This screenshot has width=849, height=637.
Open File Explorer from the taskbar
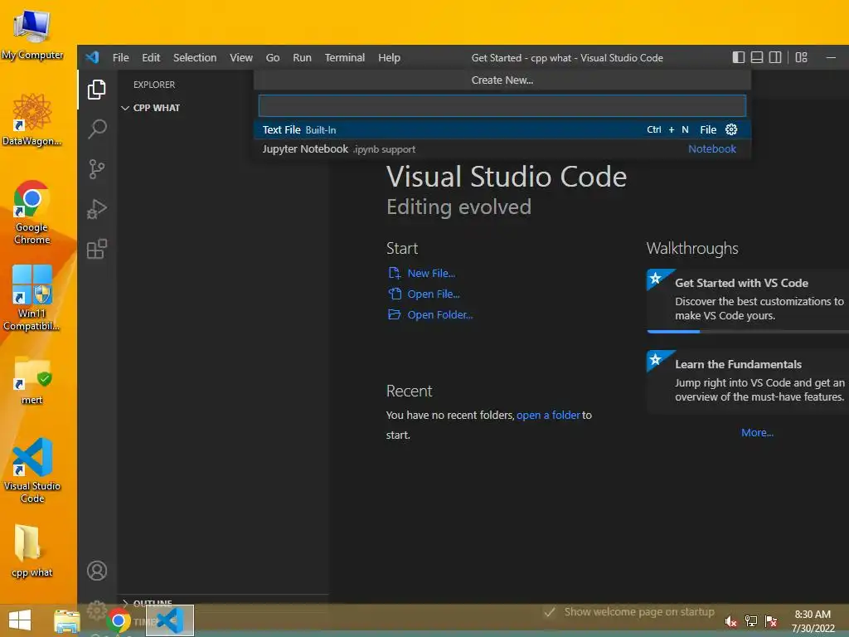[66, 620]
